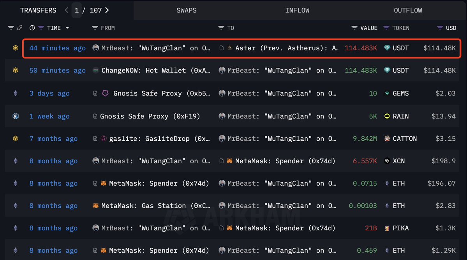Click BNB chain icon on first row
The width and height of the screenshot is (467, 260).
16,48
